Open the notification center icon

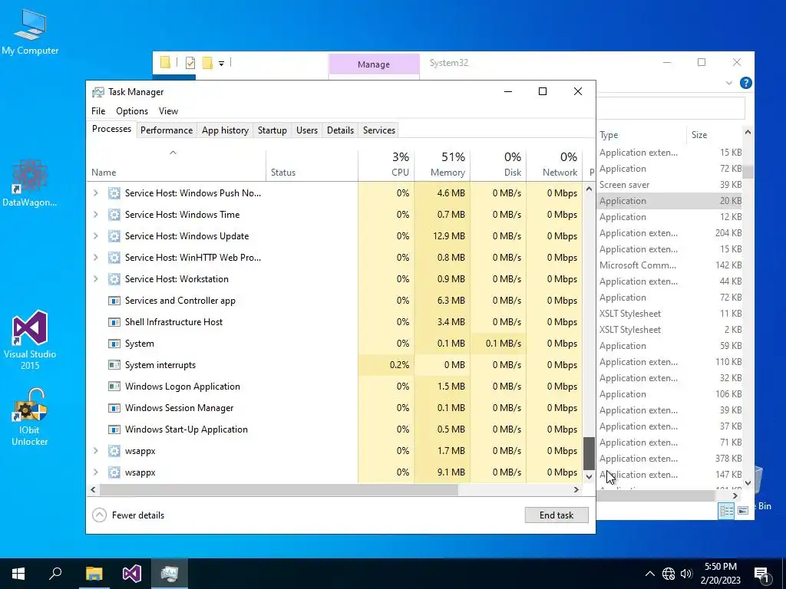[x=762, y=574]
